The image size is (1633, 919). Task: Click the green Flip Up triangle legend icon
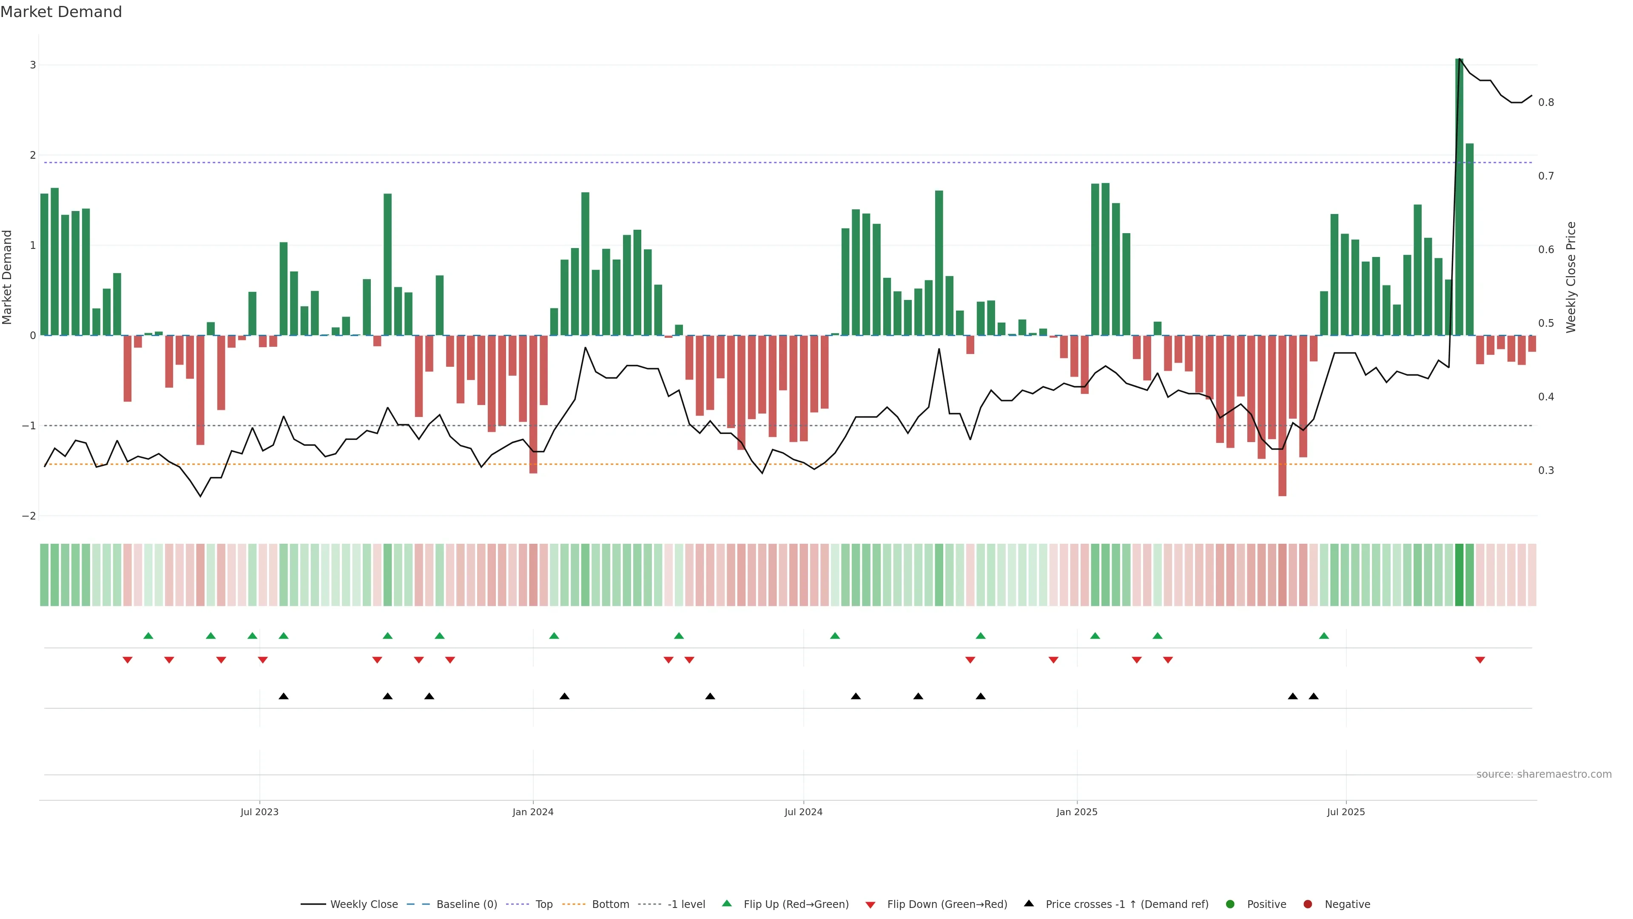click(x=726, y=903)
